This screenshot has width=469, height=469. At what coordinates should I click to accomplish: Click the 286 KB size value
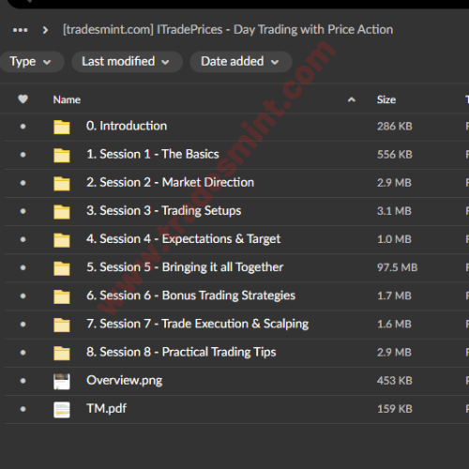(x=395, y=127)
